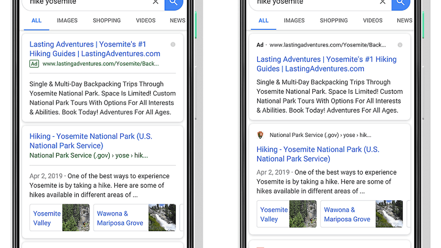The height and width of the screenshot is (248, 441).
Task: Clear the search text in the left phone
Action: pyautogui.click(x=155, y=2)
